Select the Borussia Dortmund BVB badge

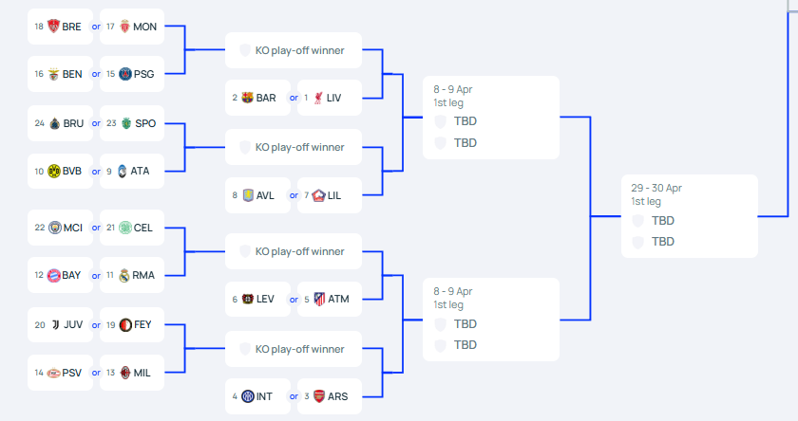pos(54,171)
